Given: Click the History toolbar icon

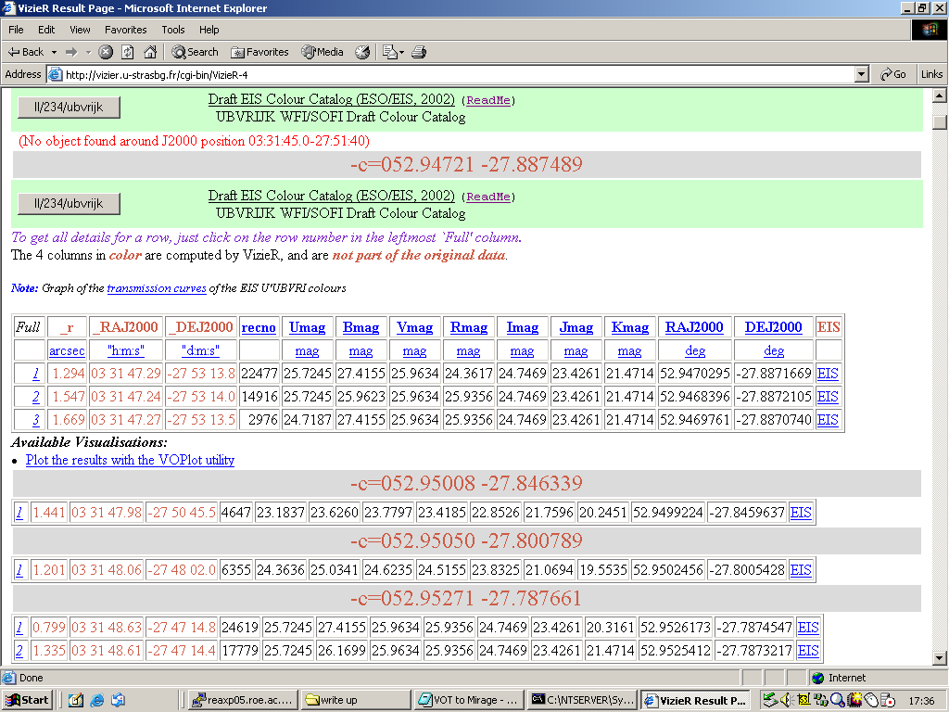Looking at the screenshot, I should [362, 52].
